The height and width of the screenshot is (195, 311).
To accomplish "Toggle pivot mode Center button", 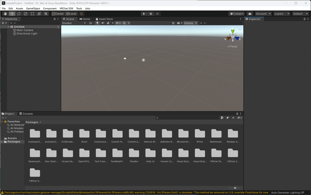I will (58, 14).
